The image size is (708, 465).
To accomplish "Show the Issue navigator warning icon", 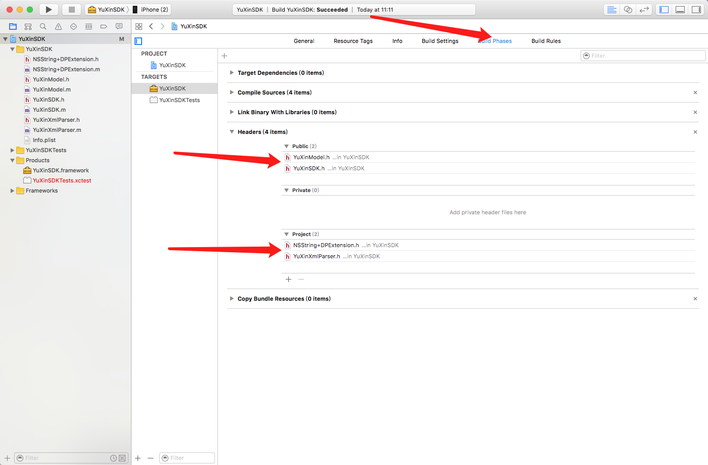I will (x=58, y=26).
